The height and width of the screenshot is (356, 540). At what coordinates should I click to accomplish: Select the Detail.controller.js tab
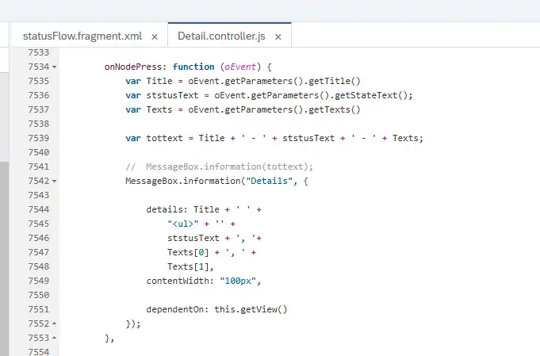(221, 36)
